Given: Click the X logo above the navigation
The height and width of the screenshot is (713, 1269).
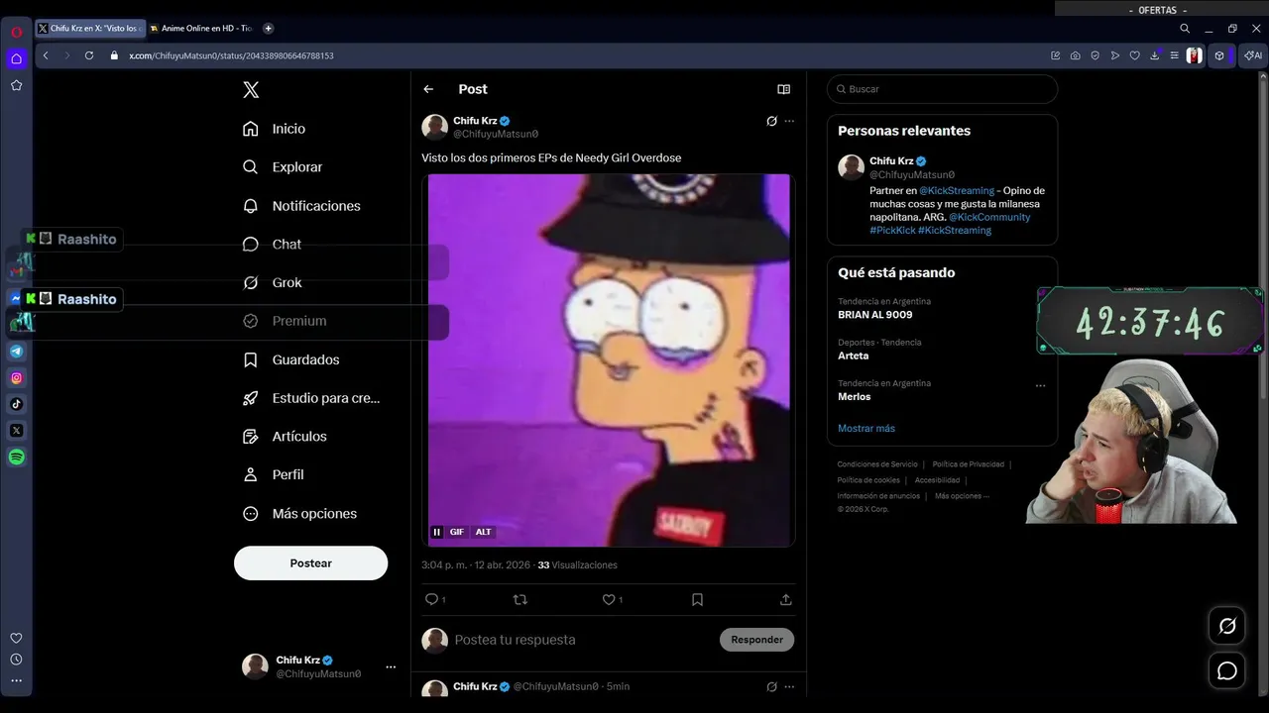Looking at the screenshot, I should coord(251,90).
